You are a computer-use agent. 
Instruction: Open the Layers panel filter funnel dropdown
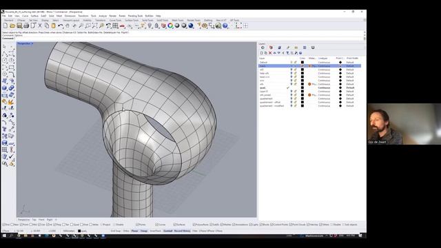pyautogui.click(x=287, y=53)
